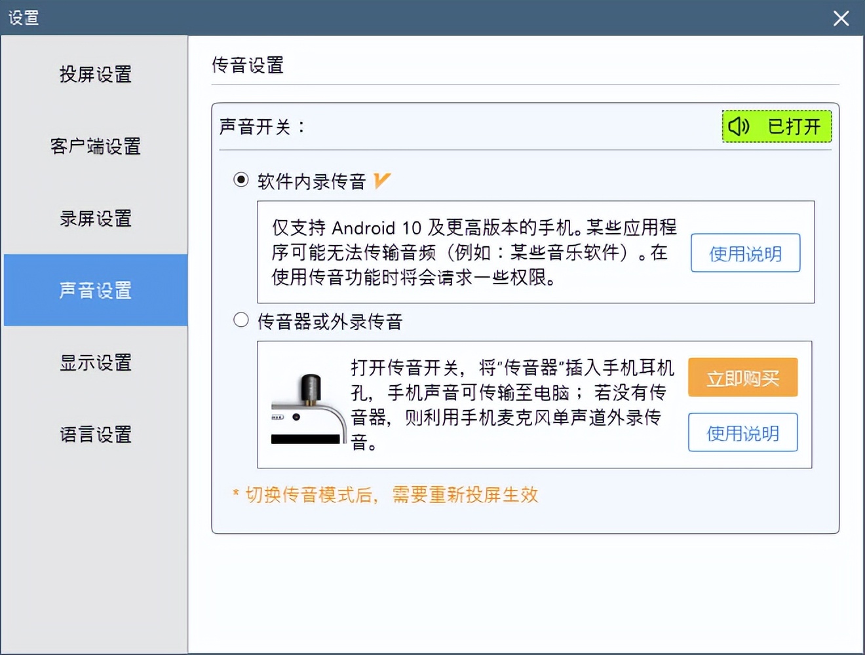The width and height of the screenshot is (865, 655).
Task: Click the 传音设置 page heading
Action: 246,65
